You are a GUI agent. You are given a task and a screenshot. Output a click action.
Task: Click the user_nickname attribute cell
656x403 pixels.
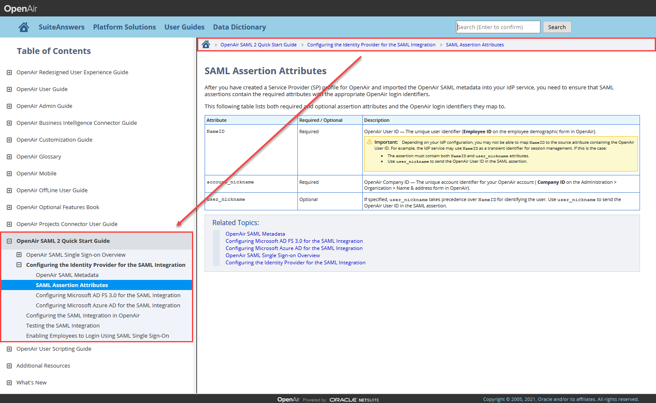point(251,201)
